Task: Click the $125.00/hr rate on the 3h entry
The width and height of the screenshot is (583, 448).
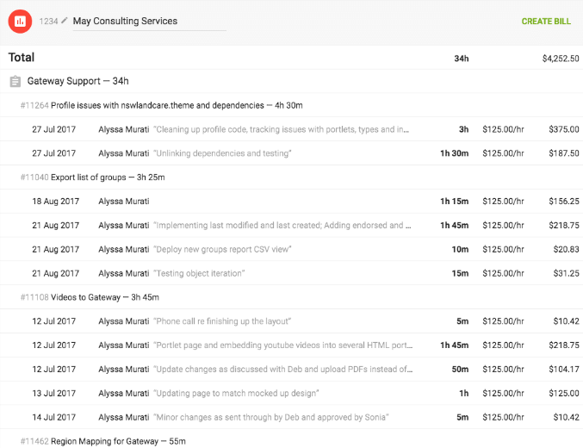Action: pyautogui.click(x=503, y=129)
